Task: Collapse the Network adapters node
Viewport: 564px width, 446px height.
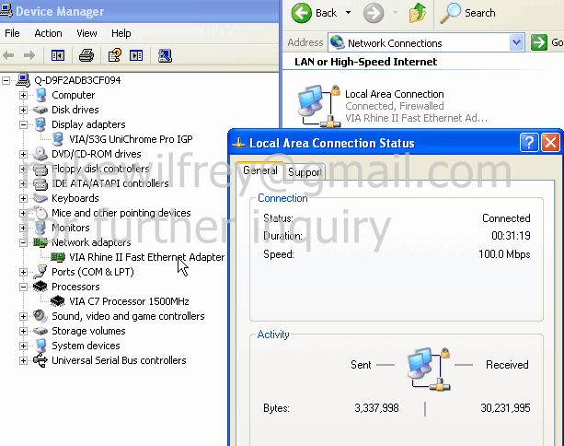Action: [23, 242]
